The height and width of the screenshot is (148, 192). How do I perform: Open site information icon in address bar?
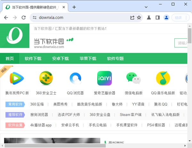click(35, 18)
